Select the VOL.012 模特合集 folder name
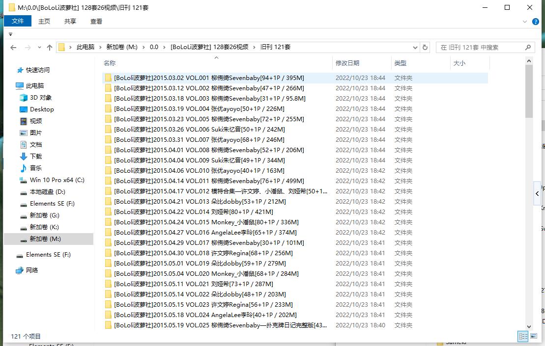This screenshot has width=545, height=346. click(221, 191)
